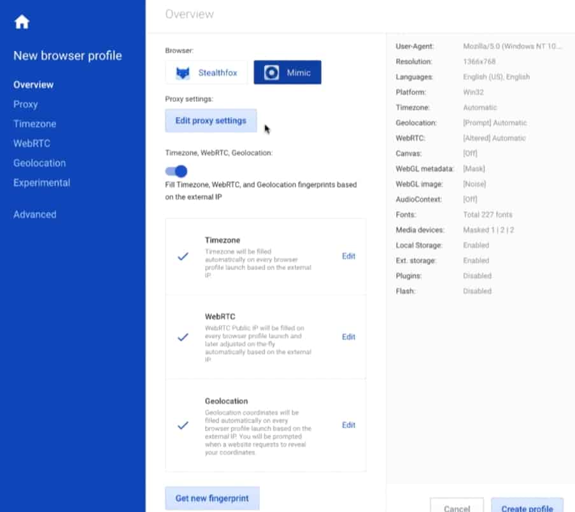The height and width of the screenshot is (512, 575).
Task: Click the Mimic browser logo icon
Action: coord(271,73)
